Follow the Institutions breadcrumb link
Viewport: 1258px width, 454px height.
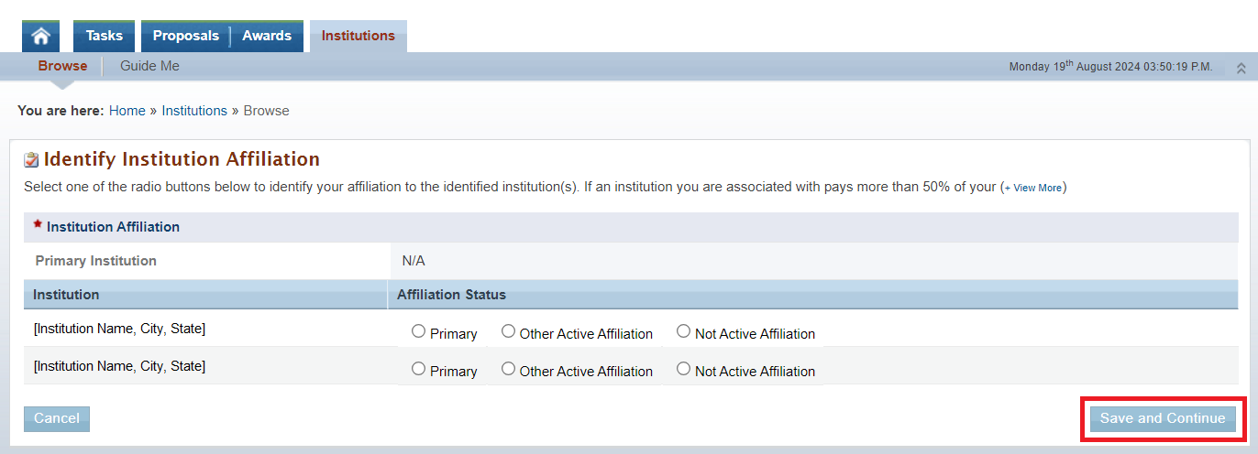coord(194,111)
